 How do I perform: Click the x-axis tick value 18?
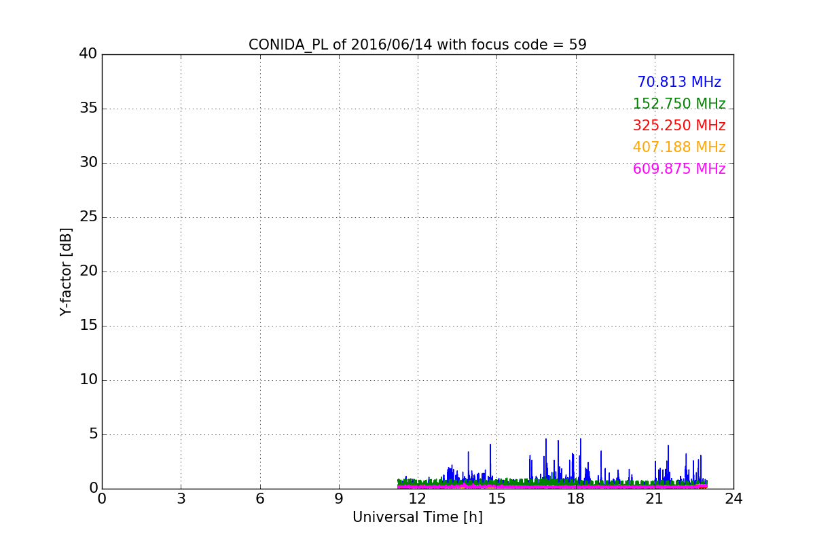click(x=575, y=498)
